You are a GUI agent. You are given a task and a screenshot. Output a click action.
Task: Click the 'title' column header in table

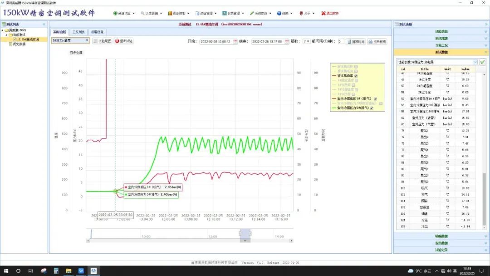[424, 69]
